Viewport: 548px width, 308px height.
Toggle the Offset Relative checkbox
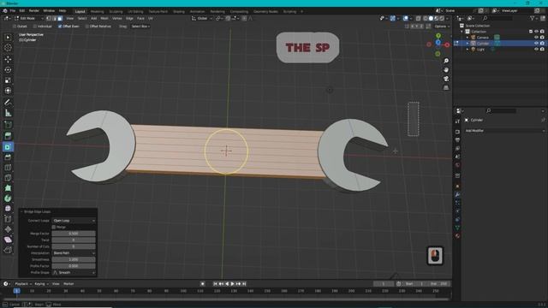click(86, 27)
